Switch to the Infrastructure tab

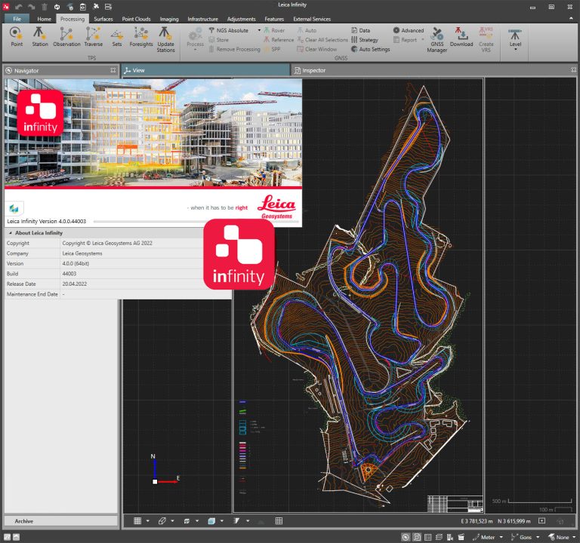(x=202, y=19)
